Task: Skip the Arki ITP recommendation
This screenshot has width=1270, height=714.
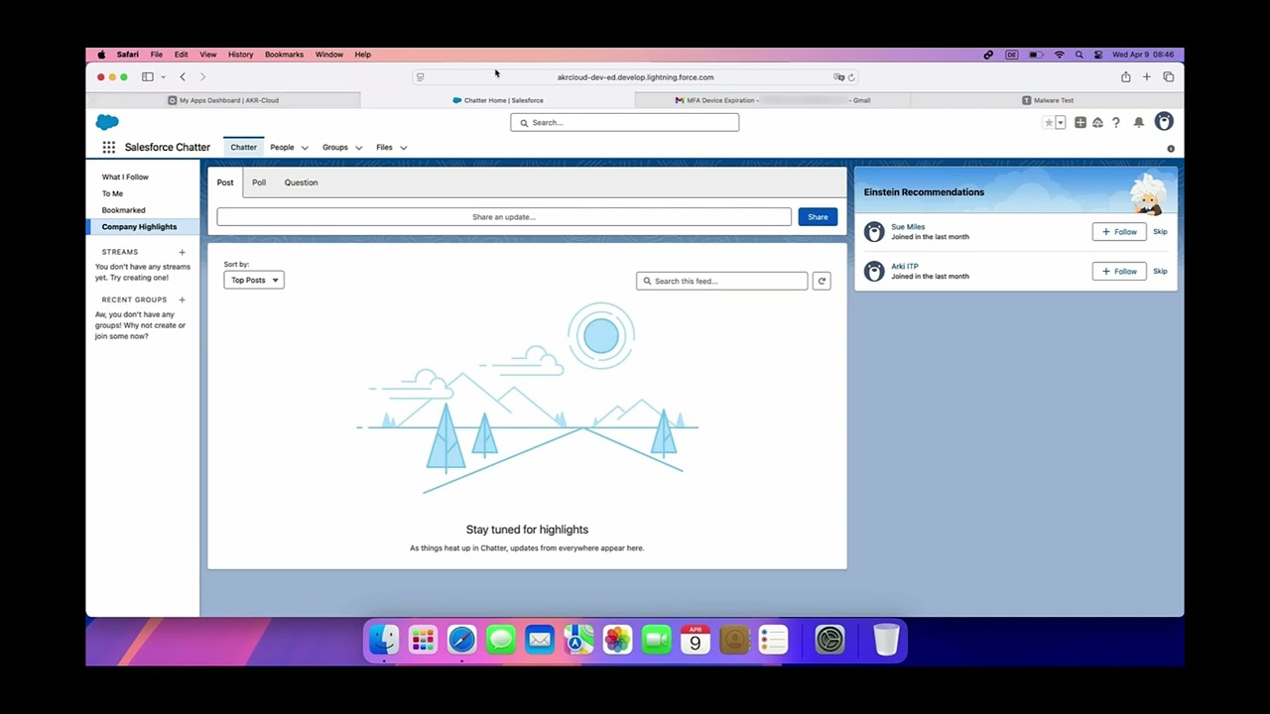Action: click(1160, 271)
